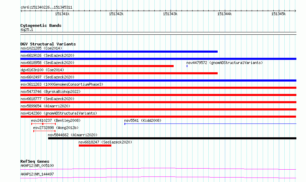Viewport: 306px width, 182px height.
Task: Click the 151344k ruler position
Action: (225, 14)
